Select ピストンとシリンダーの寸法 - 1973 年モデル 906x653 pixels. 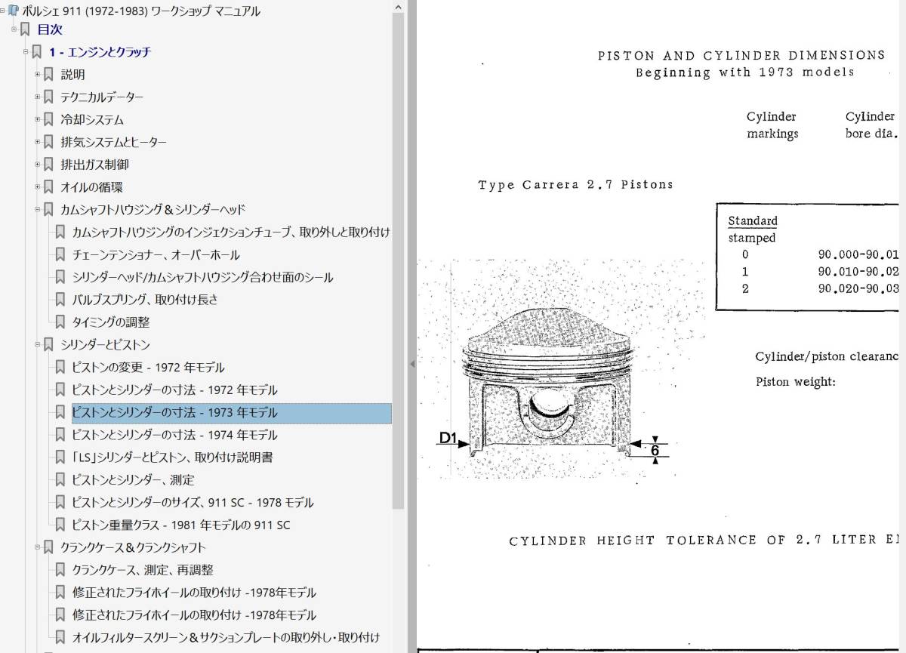tap(231, 413)
